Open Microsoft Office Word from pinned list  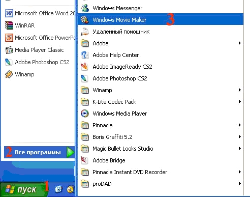click(x=40, y=13)
